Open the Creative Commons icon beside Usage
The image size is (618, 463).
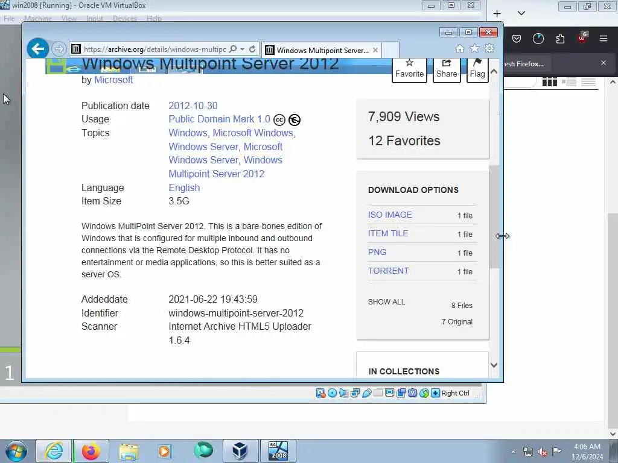pyautogui.click(x=279, y=120)
